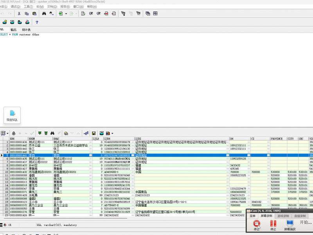Open the grid view mode dropdown arrow

tap(7, 133)
